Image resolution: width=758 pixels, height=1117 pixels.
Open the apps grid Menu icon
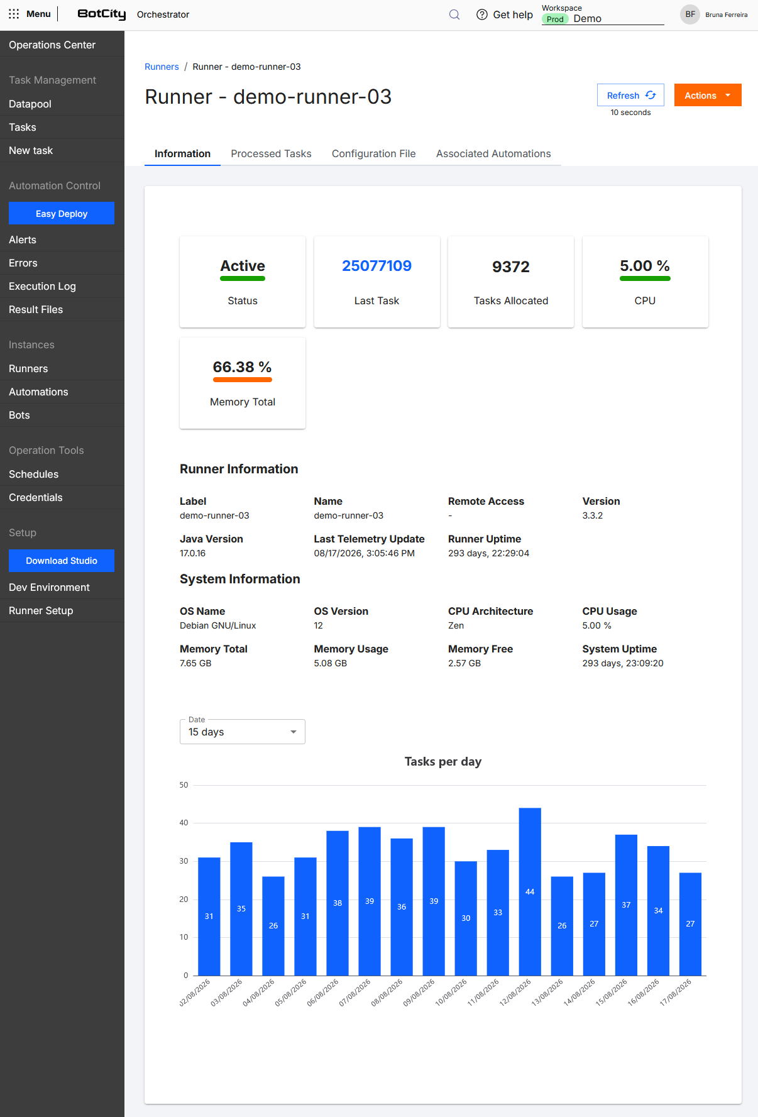14,14
